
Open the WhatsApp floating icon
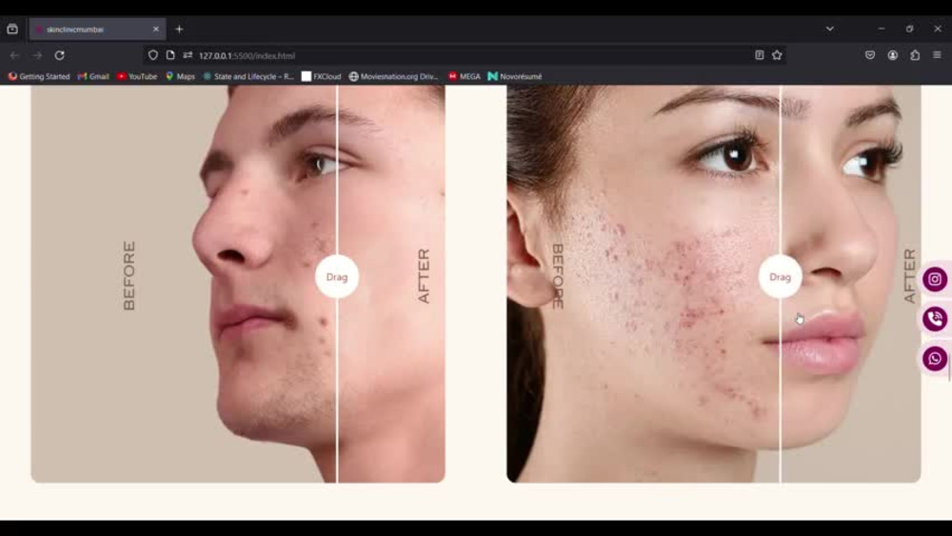[935, 358]
